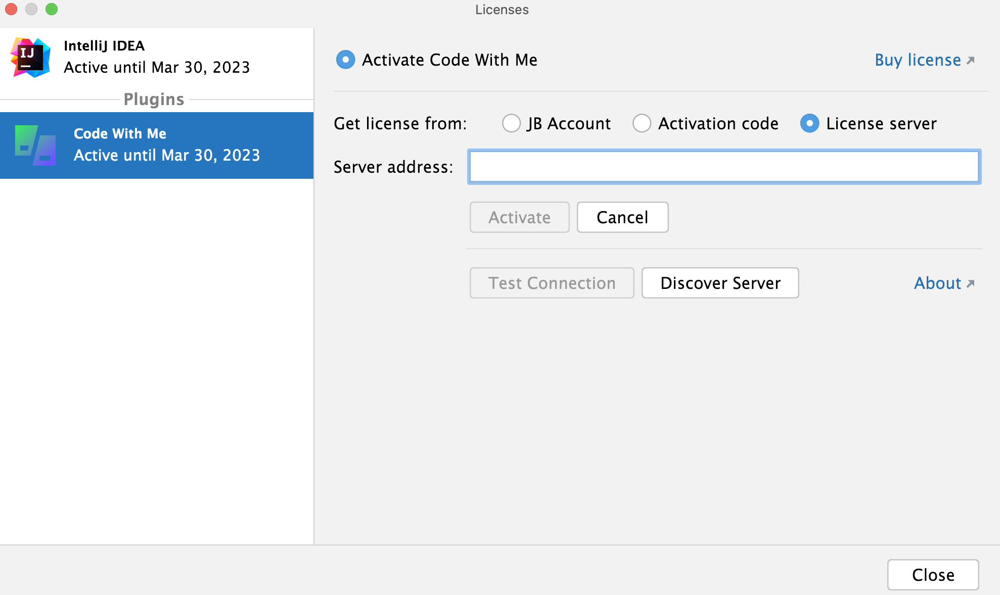This screenshot has width=1000, height=595.
Task: Select the JB Account radio button
Action: point(510,124)
